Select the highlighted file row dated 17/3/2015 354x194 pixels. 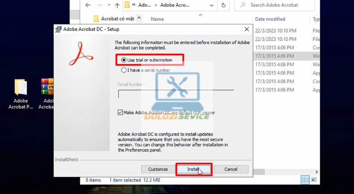pyautogui.click(x=286, y=56)
